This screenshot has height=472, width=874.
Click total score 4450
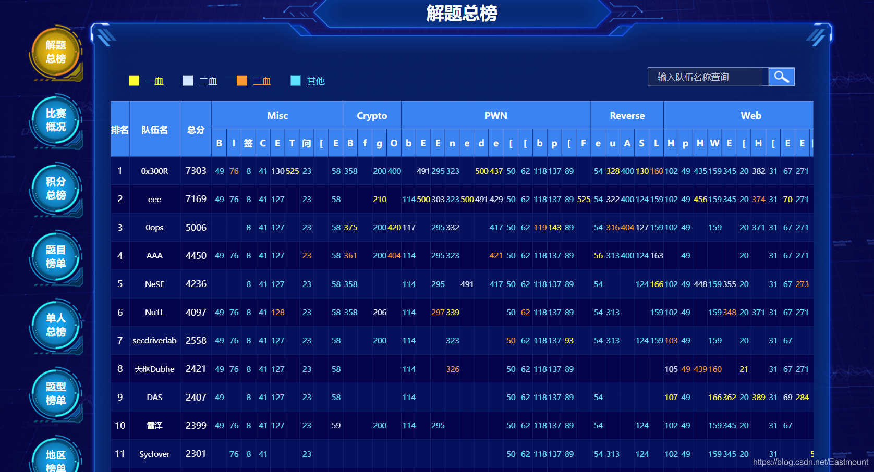pos(196,256)
